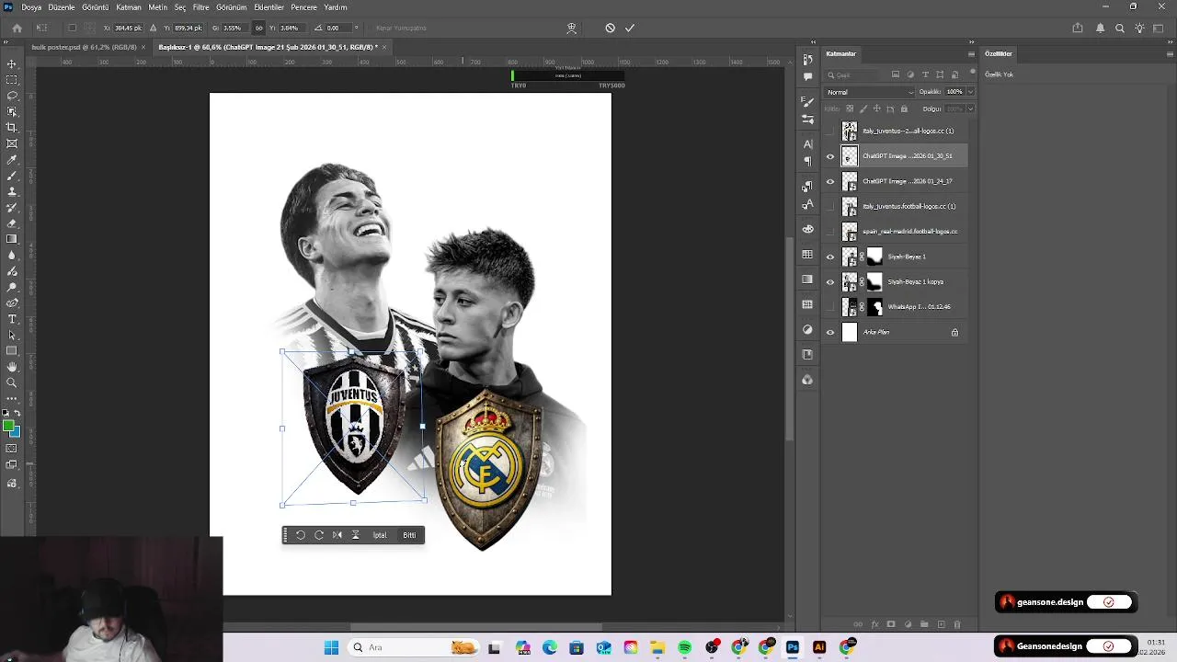Cancel the transform with the circle-slash icon
Screen dimensions: 1177x662
tap(610, 29)
